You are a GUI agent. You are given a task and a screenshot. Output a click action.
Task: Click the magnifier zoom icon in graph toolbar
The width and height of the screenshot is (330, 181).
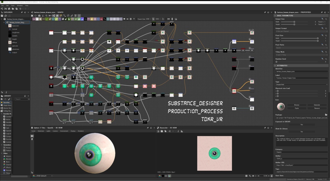[x=46, y=15]
